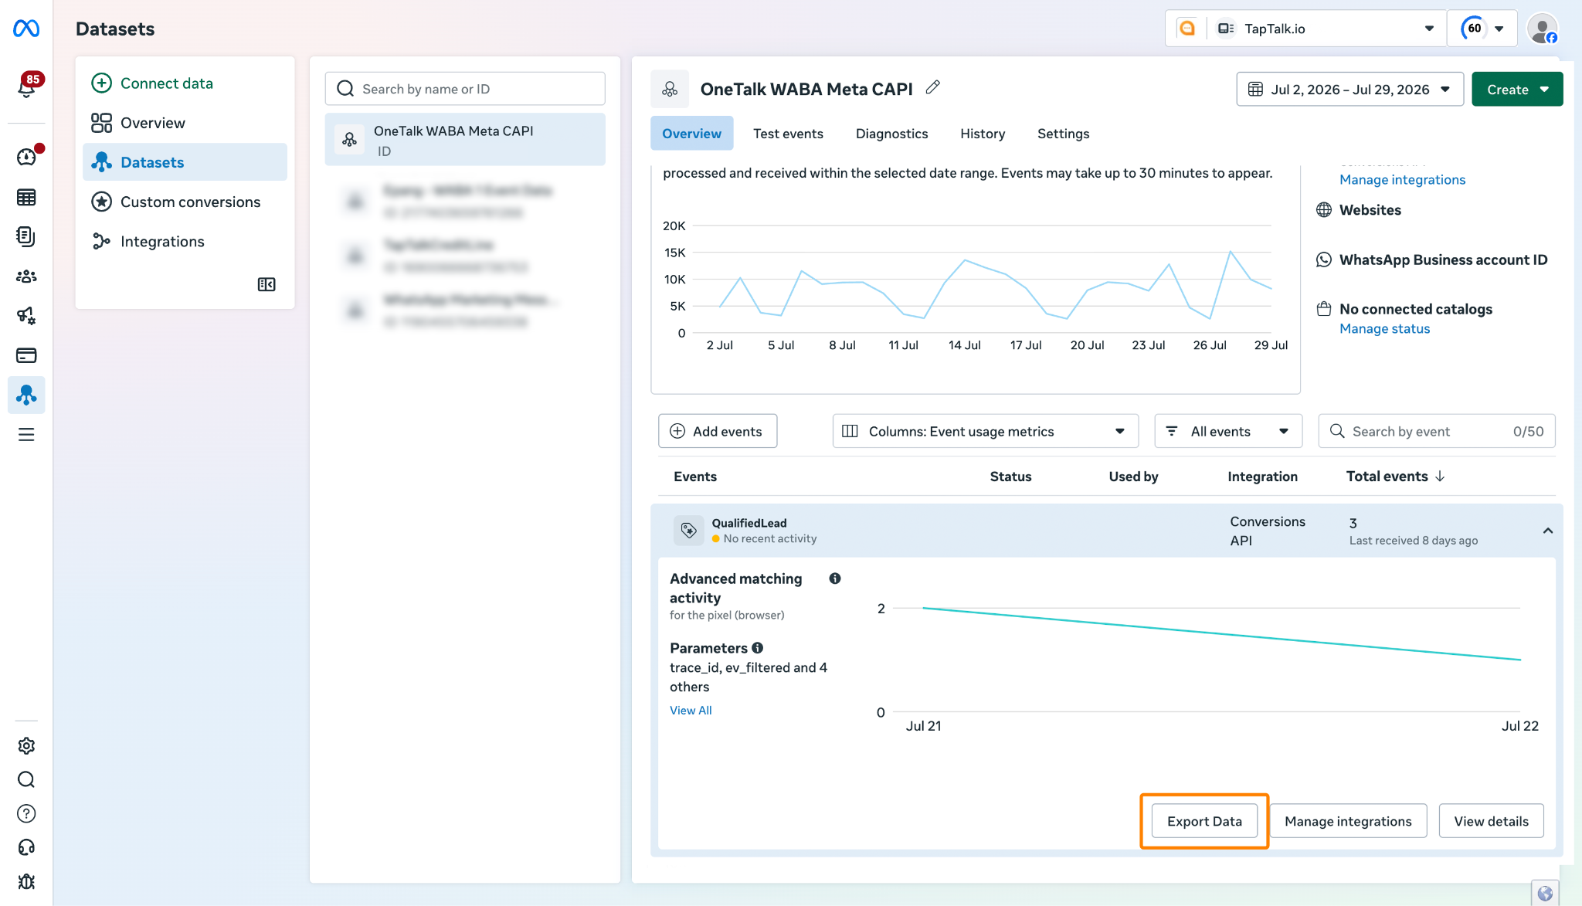Open the TapTalk.io business account dropdown
The height and width of the screenshot is (906, 1582).
pyautogui.click(x=1306, y=29)
